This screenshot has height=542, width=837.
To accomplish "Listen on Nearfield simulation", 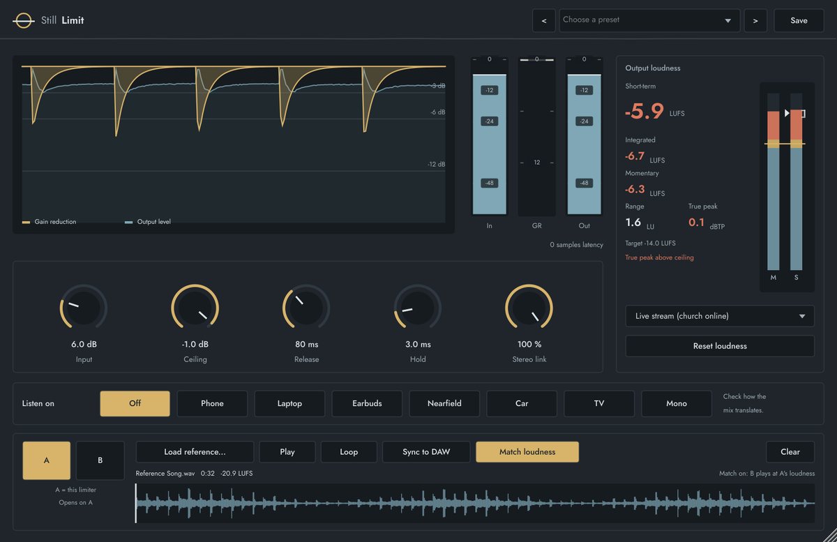I will point(444,403).
